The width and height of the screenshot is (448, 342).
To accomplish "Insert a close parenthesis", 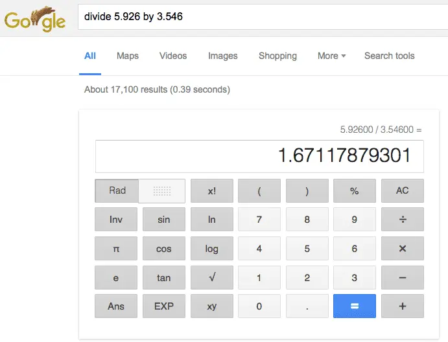I will tap(307, 190).
